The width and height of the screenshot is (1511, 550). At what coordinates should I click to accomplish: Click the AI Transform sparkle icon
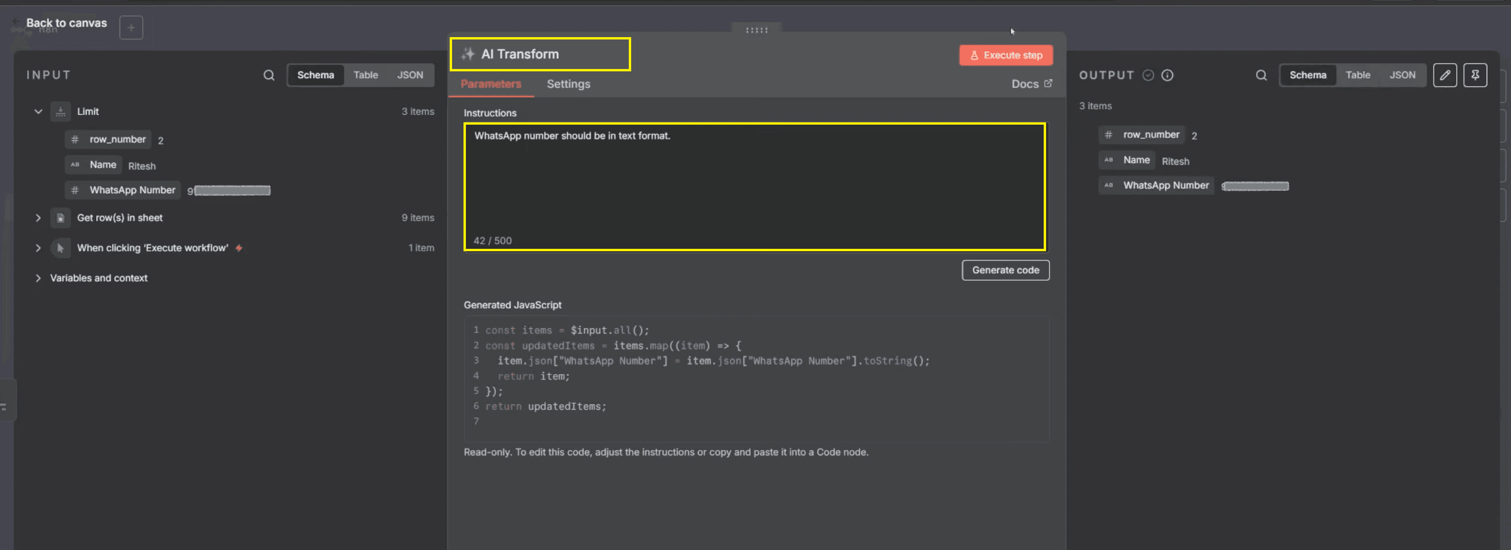(x=468, y=54)
